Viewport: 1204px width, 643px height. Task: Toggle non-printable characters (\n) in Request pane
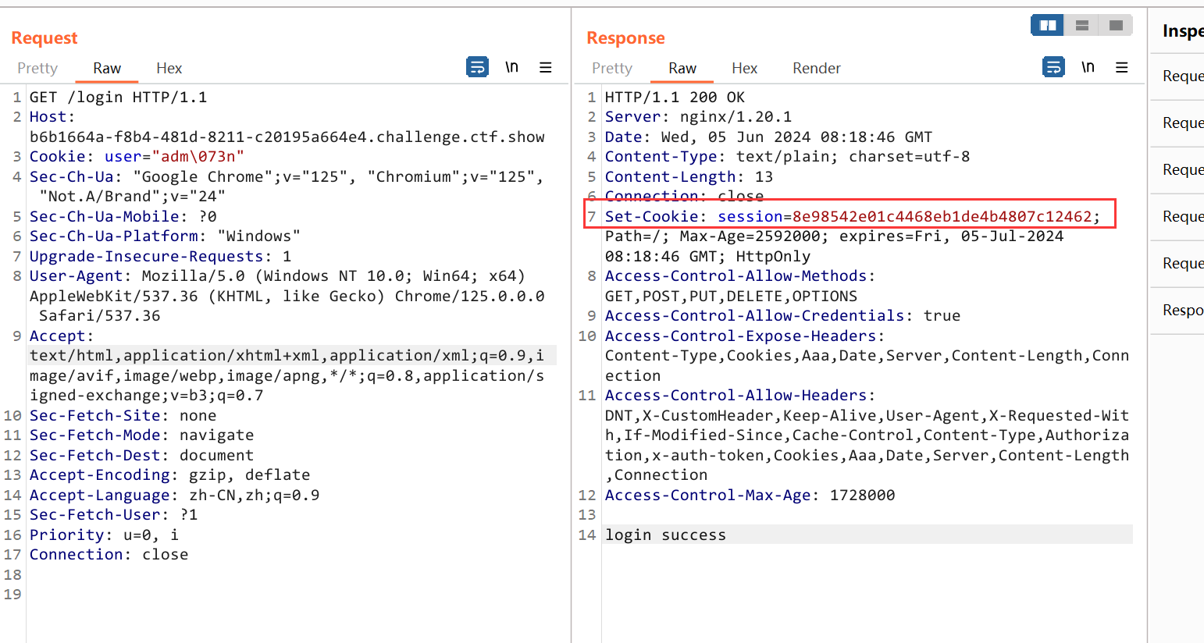[x=511, y=67]
